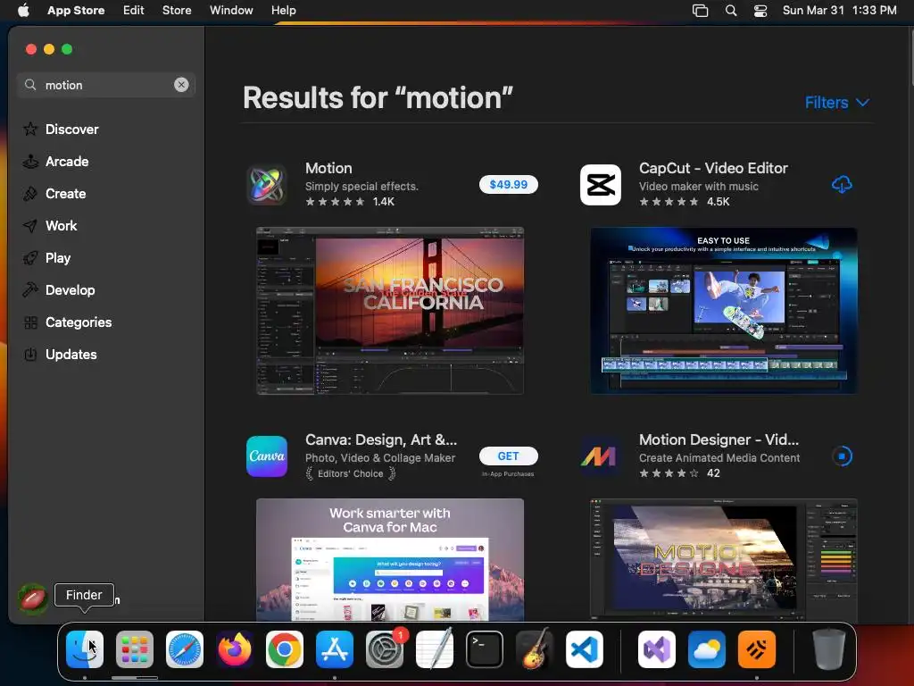
Task: Click the Editors' Choice badge for Canva
Action: [x=351, y=473]
